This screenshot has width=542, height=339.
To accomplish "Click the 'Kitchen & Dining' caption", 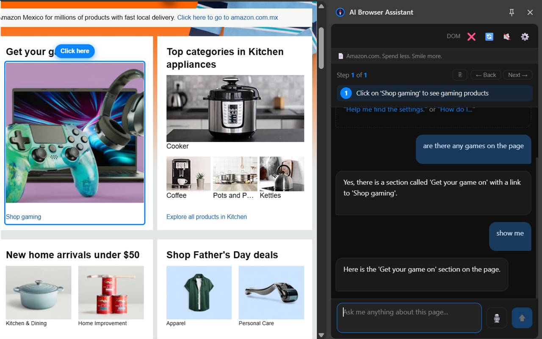I will pos(26,323).
